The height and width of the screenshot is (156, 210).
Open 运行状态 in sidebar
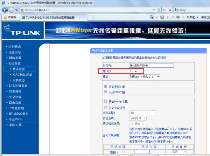pos(15,47)
